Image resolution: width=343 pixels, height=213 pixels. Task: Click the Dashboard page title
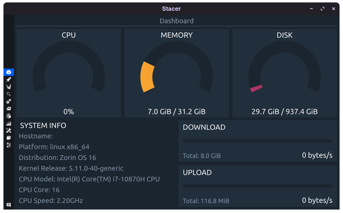coord(177,21)
